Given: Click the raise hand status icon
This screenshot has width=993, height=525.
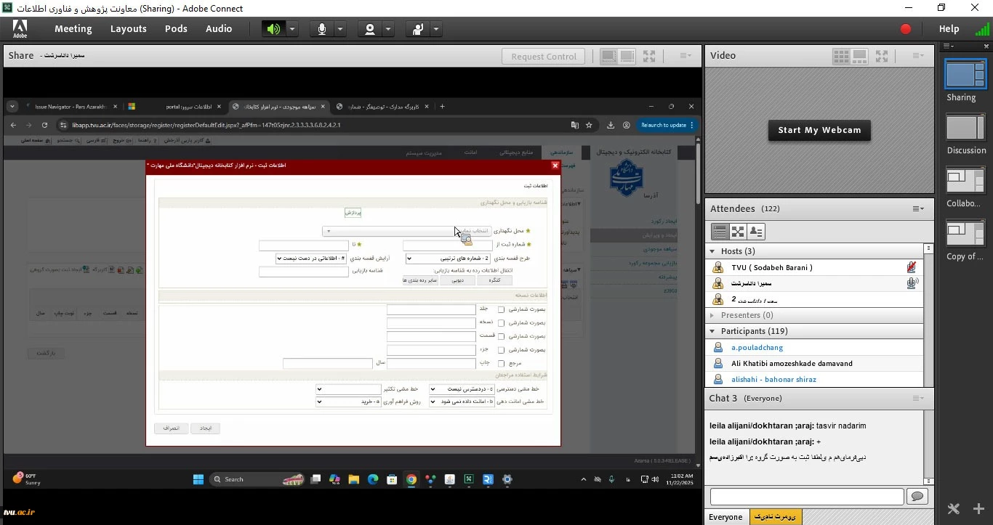Looking at the screenshot, I should click(x=418, y=29).
